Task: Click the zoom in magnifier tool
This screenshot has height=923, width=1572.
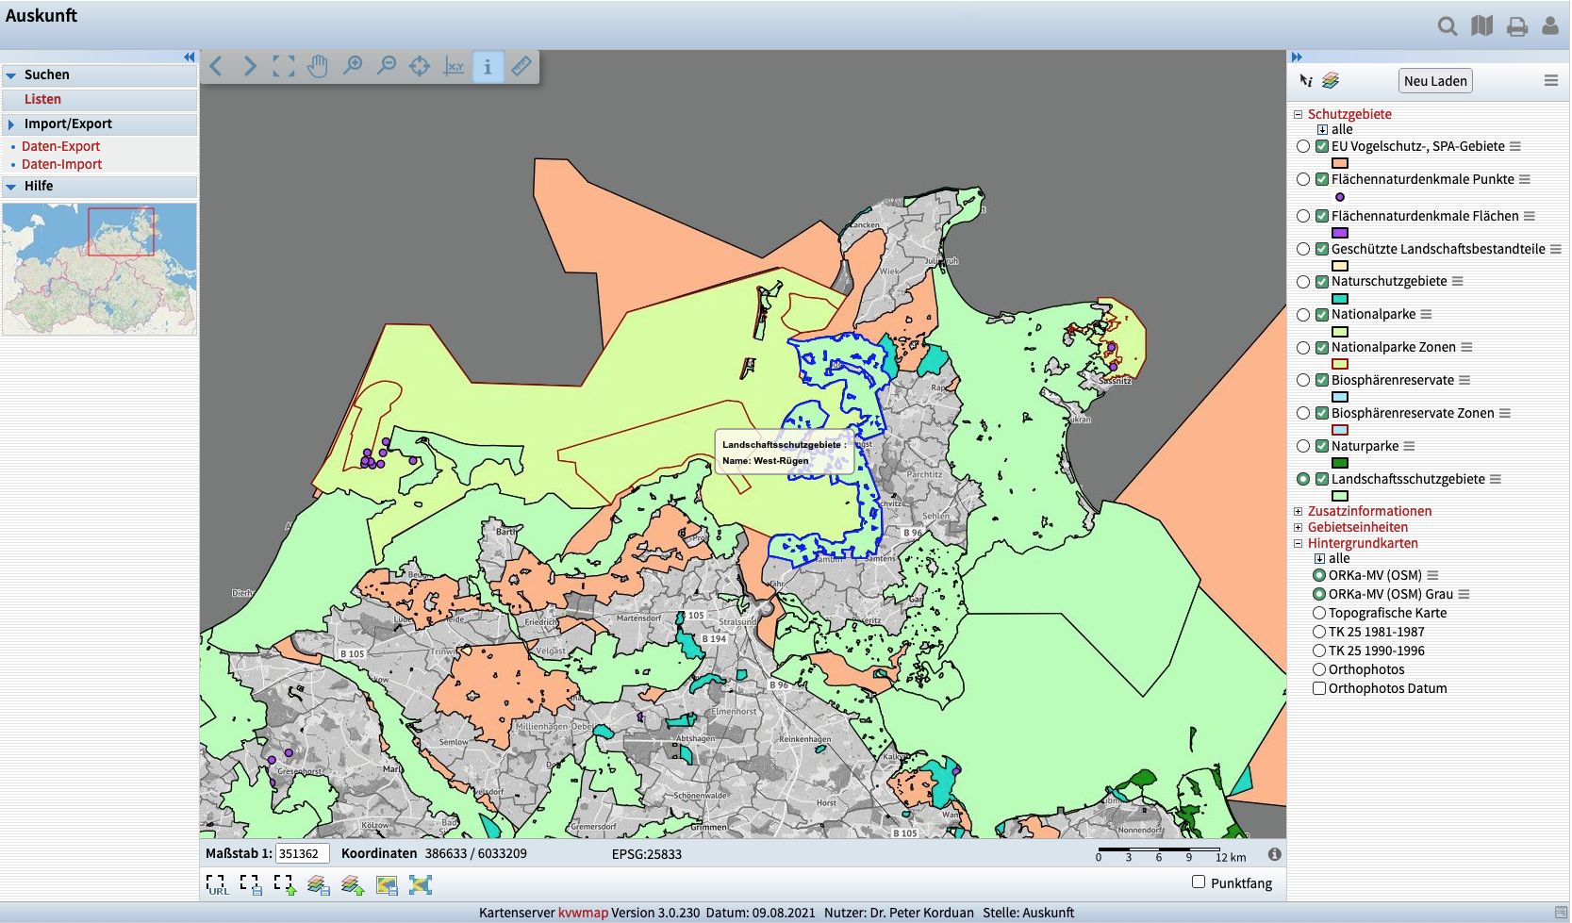Action: pos(352,66)
